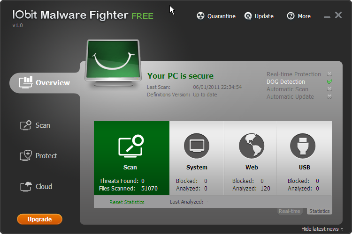The image size is (352, 234).
Task: Click the Up to date definitions value
Action: pos(205,95)
